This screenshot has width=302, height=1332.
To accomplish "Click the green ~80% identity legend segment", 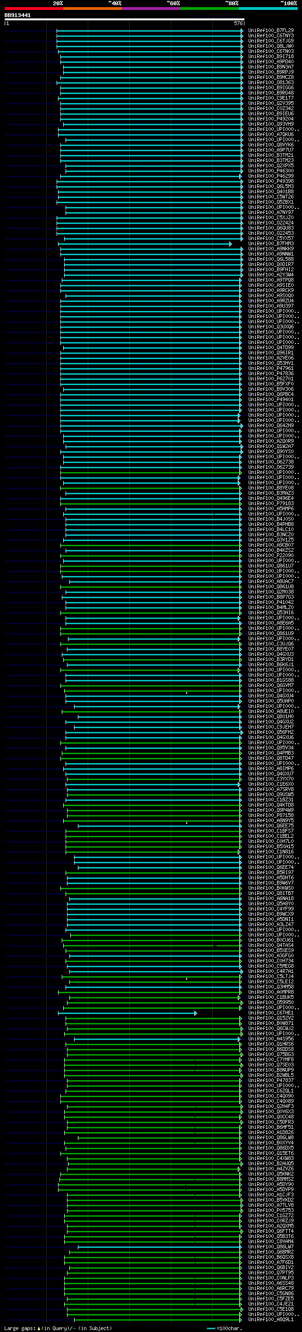I will pos(210,9).
